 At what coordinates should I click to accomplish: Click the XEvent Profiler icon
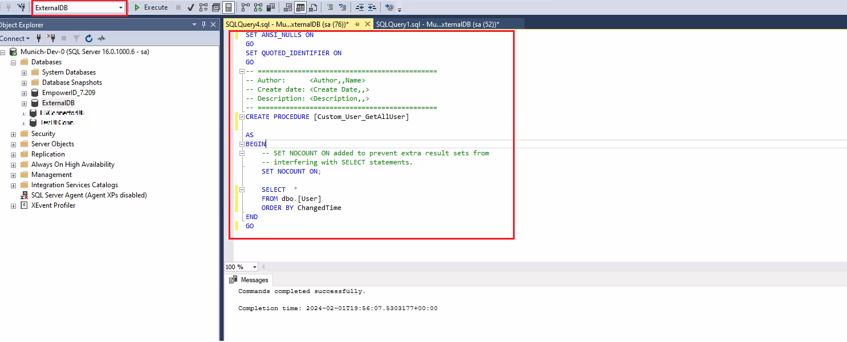[24, 205]
